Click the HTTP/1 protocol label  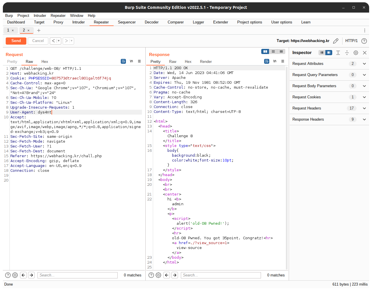[351, 41]
